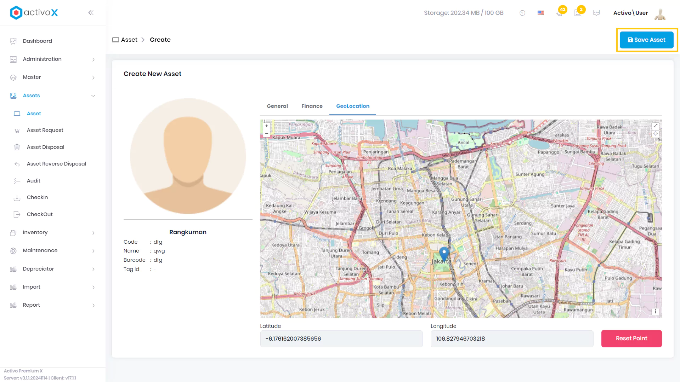Click the CheckOut exit icon
Viewport: 680px width, 382px height.
[x=17, y=214]
